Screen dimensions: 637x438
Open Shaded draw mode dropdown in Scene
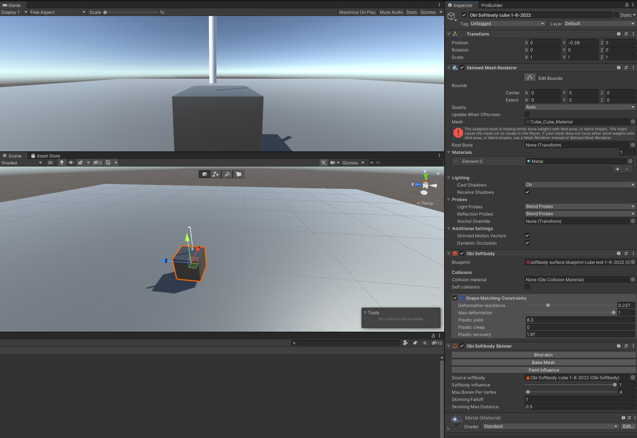(21, 163)
